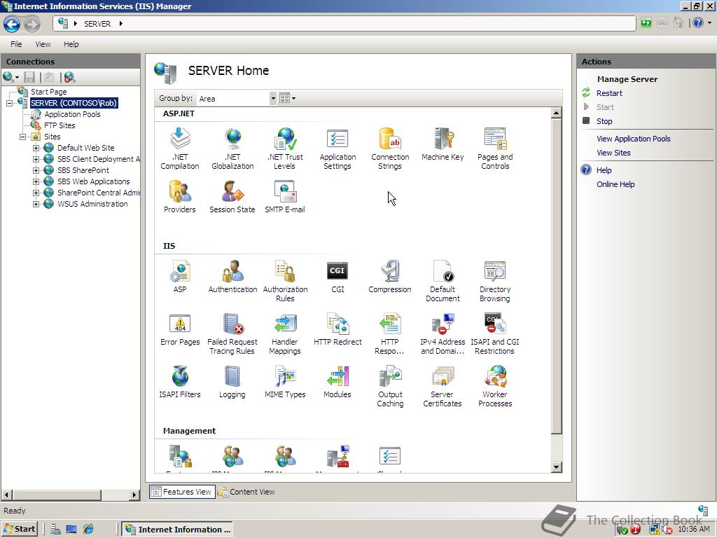Open the .NET Compilation feature
This screenshot has width=717, height=538.
tap(180, 149)
